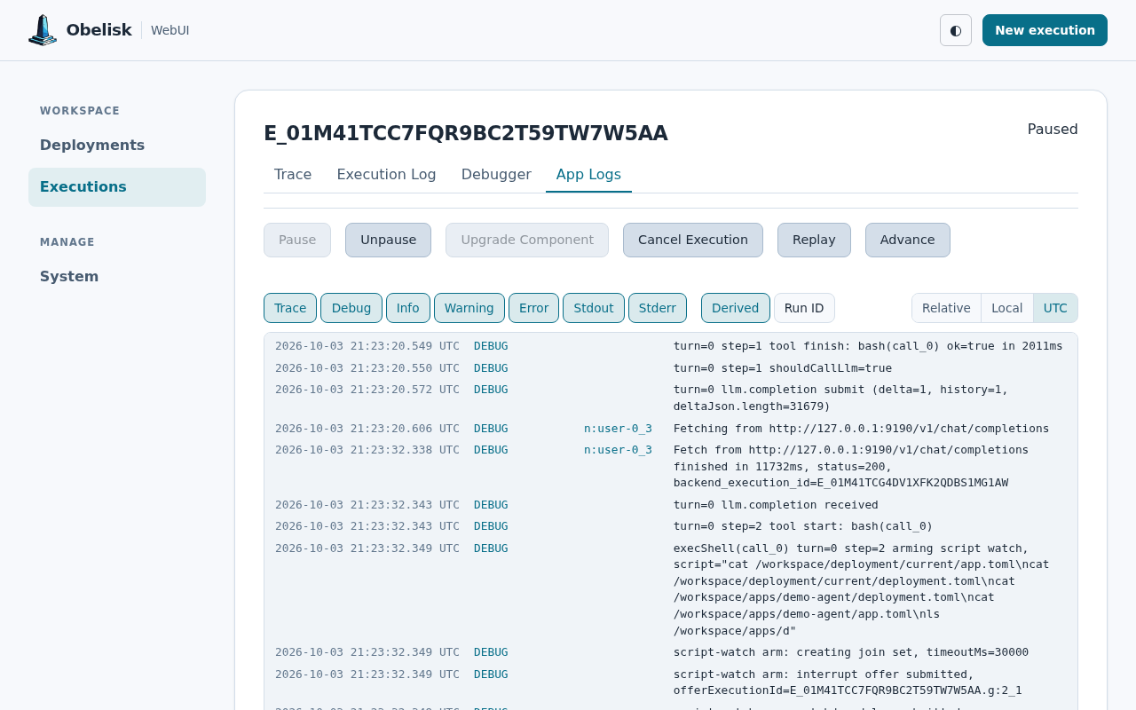Click timestamp 2026-10-03 21:23:20.549 UTC
Viewport: 1136px width, 710px height.
pos(367,346)
